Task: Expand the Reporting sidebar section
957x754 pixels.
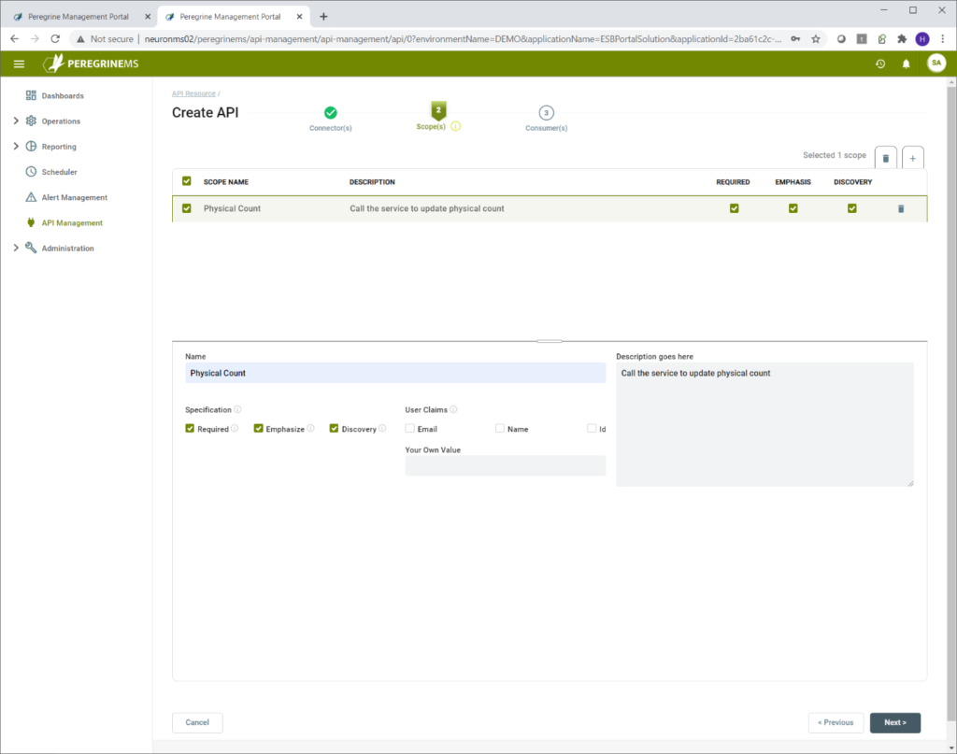Action: point(16,147)
